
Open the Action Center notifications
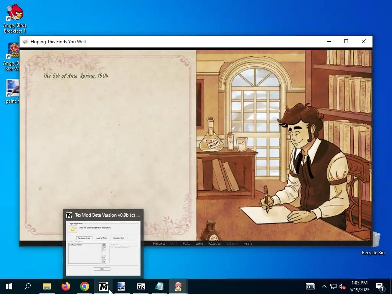coord(380,286)
